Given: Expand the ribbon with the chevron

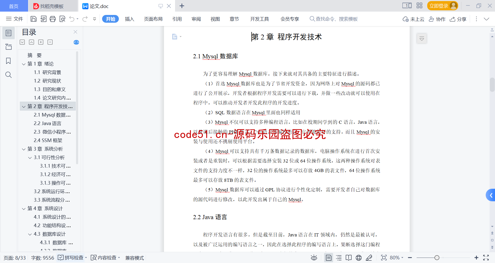Looking at the screenshot, I should pos(486,19).
